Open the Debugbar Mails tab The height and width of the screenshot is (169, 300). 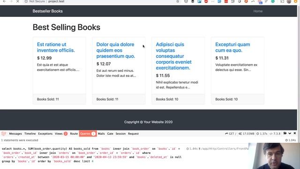pyautogui.click(x=101, y=133)
